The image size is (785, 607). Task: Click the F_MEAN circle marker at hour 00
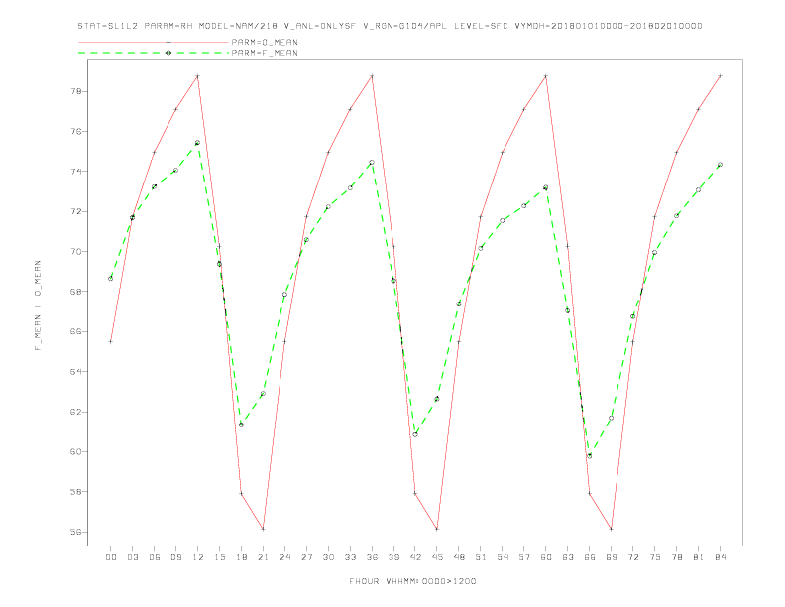111,279
